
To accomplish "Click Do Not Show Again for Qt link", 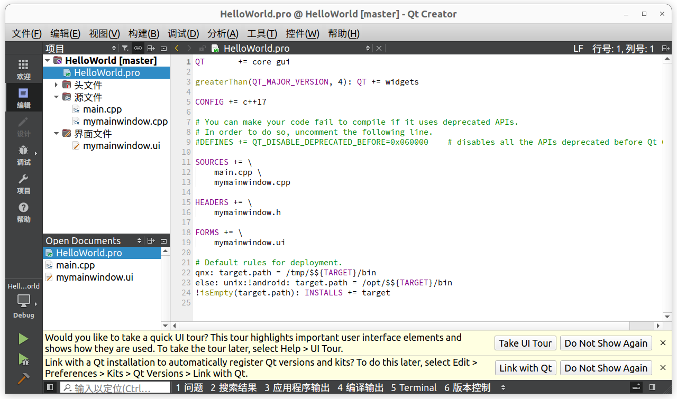I will pos(606,368).
